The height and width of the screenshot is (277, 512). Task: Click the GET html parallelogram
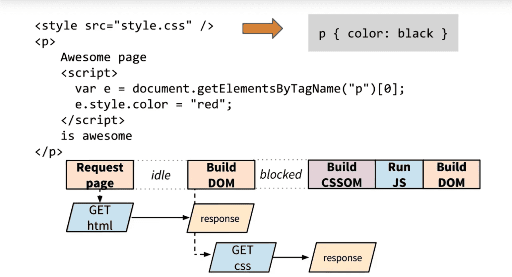pos(100,218)
